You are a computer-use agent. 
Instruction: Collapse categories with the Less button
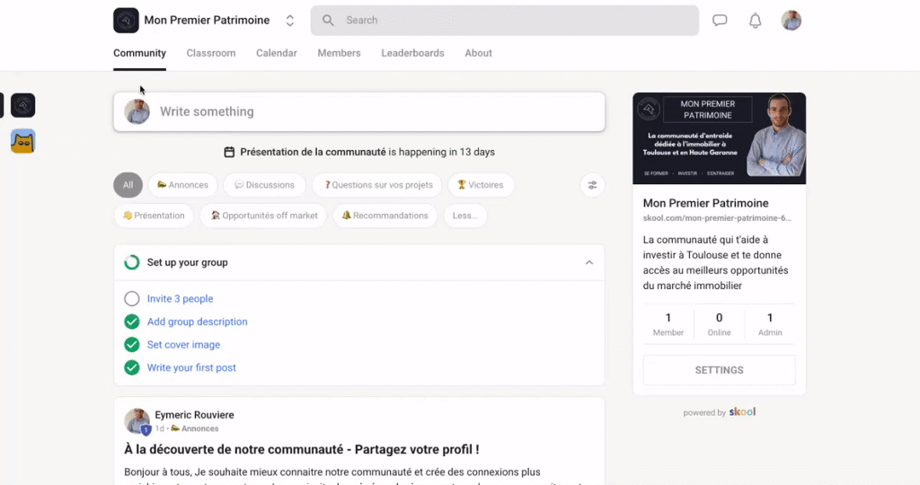465,216
